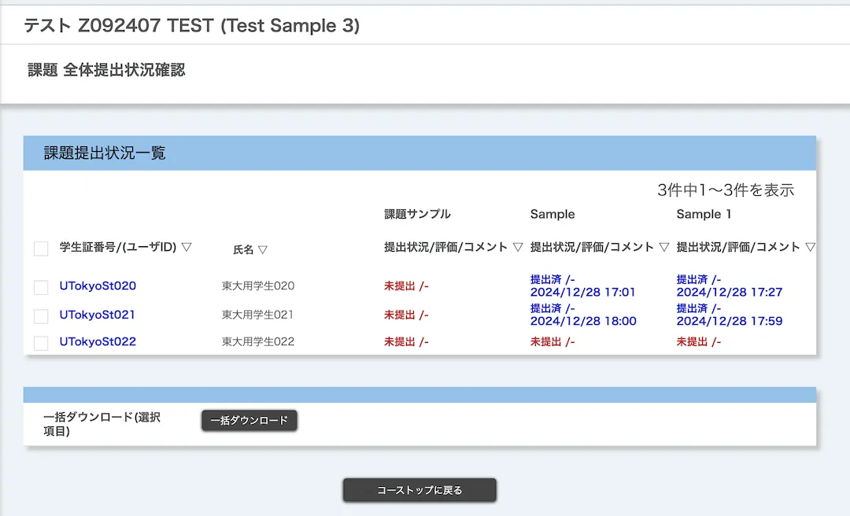View the Sample 1 submission at 17:27
Viewport: 850px width, 516px height.
click(x=729, y=292)
